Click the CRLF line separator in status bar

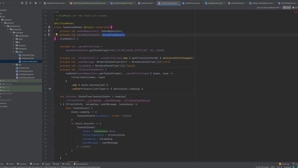pyautogui.click(x=273, y=167)
